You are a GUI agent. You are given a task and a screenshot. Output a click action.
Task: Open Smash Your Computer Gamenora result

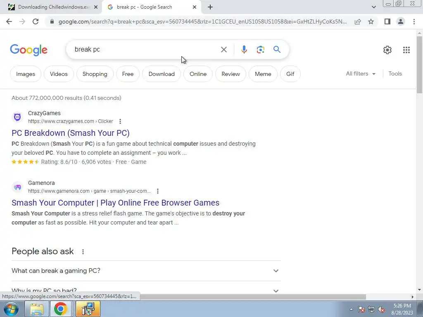pyautogui.click(x=116, y=203)
